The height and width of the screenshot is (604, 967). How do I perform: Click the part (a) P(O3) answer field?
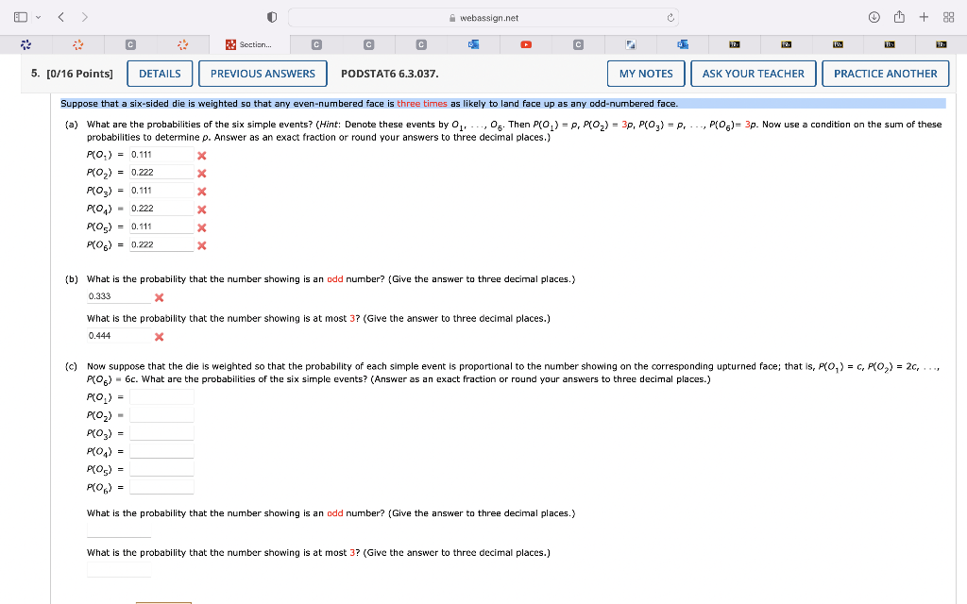pos(161,191)
